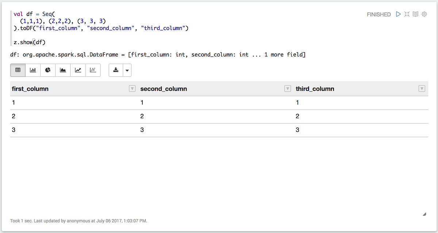Click row value 3 under first_column
This screenshot has width=438, height=233.
click(14, 129)
